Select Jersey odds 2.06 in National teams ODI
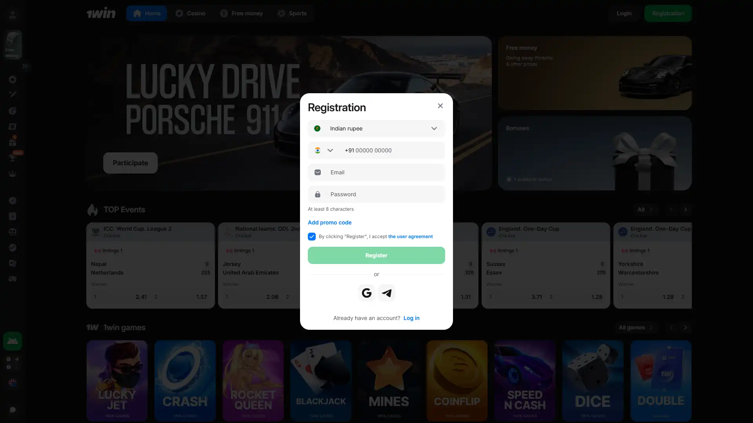This screenshot has height=423, width=753. point(252,297)
